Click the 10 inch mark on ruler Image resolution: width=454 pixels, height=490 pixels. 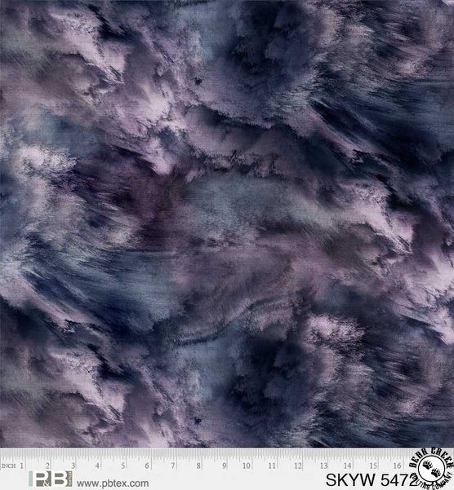tap(247, 466)
